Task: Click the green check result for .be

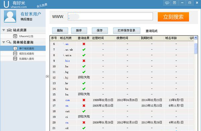Action: coord(84,66)
